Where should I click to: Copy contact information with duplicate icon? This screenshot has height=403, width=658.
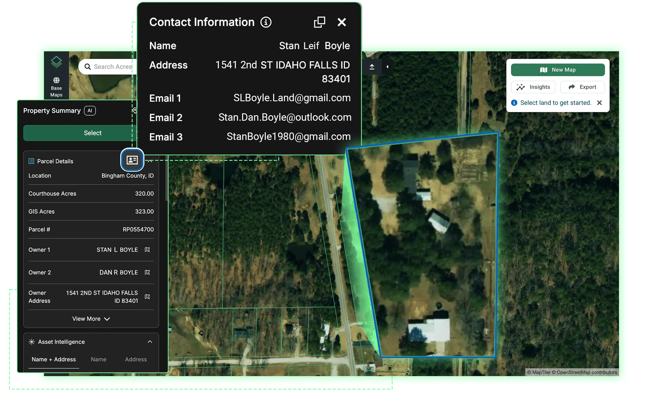[320, 22]
